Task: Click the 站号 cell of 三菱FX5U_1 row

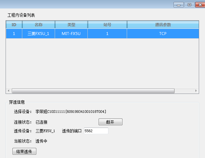Action: tap(107, 34)
